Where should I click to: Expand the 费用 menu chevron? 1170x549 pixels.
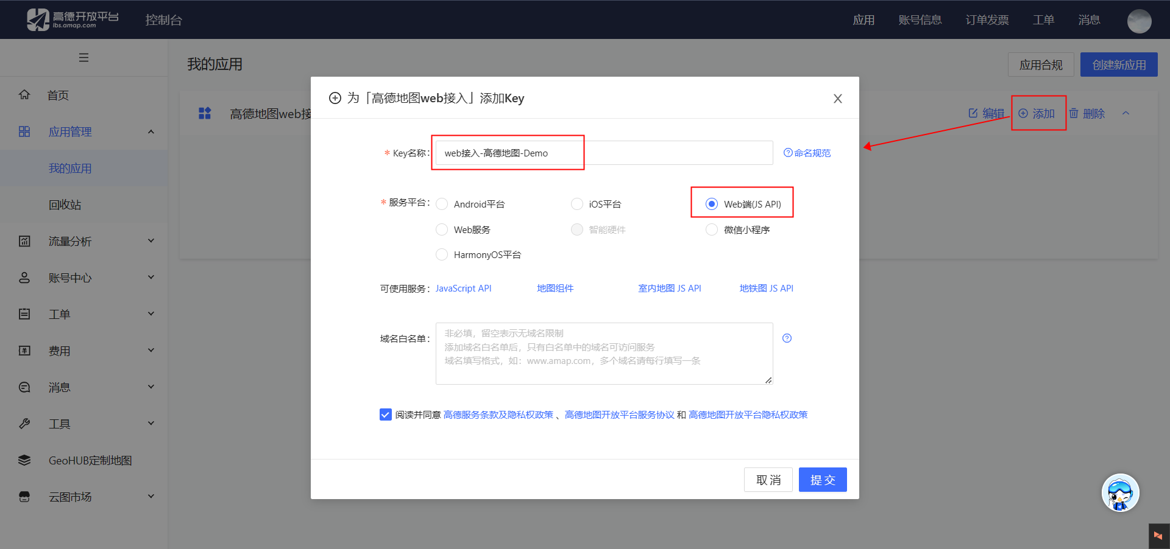(151, 351)
